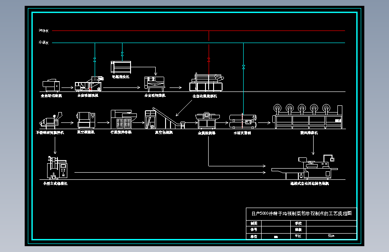Select the automatic washing machine symbol in the top row
Image resolution: width=389 pixels, height=252 pixels.
click(89, 84)
